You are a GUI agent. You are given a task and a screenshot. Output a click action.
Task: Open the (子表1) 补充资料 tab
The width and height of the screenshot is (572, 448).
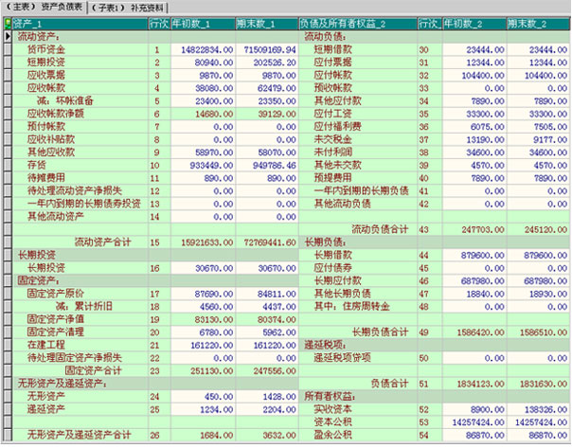click(x=128, y=8)
